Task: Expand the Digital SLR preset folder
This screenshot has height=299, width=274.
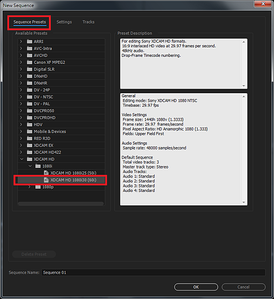Action: [21, 69]
